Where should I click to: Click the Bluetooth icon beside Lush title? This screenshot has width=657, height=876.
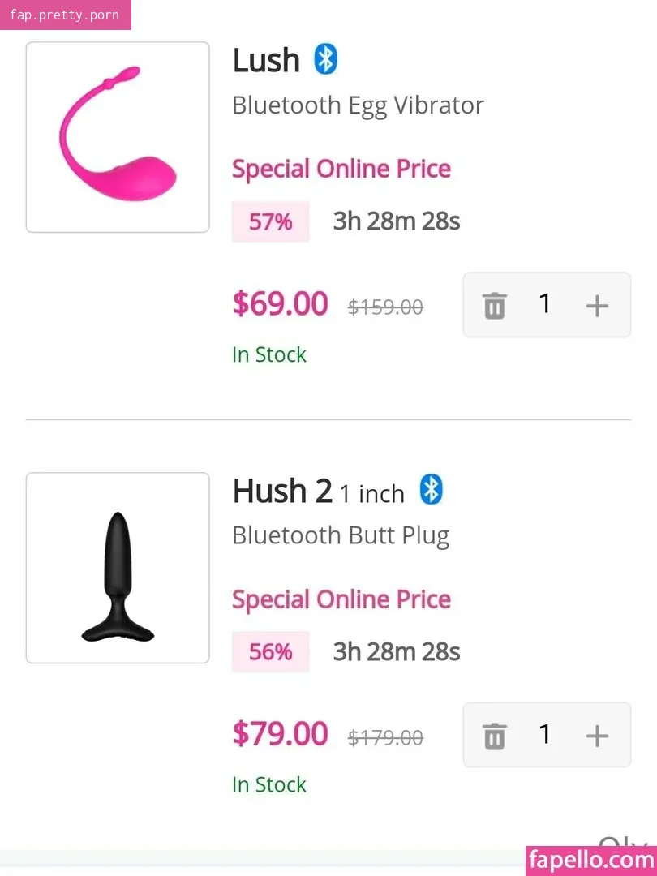click(x=325, y=59)
